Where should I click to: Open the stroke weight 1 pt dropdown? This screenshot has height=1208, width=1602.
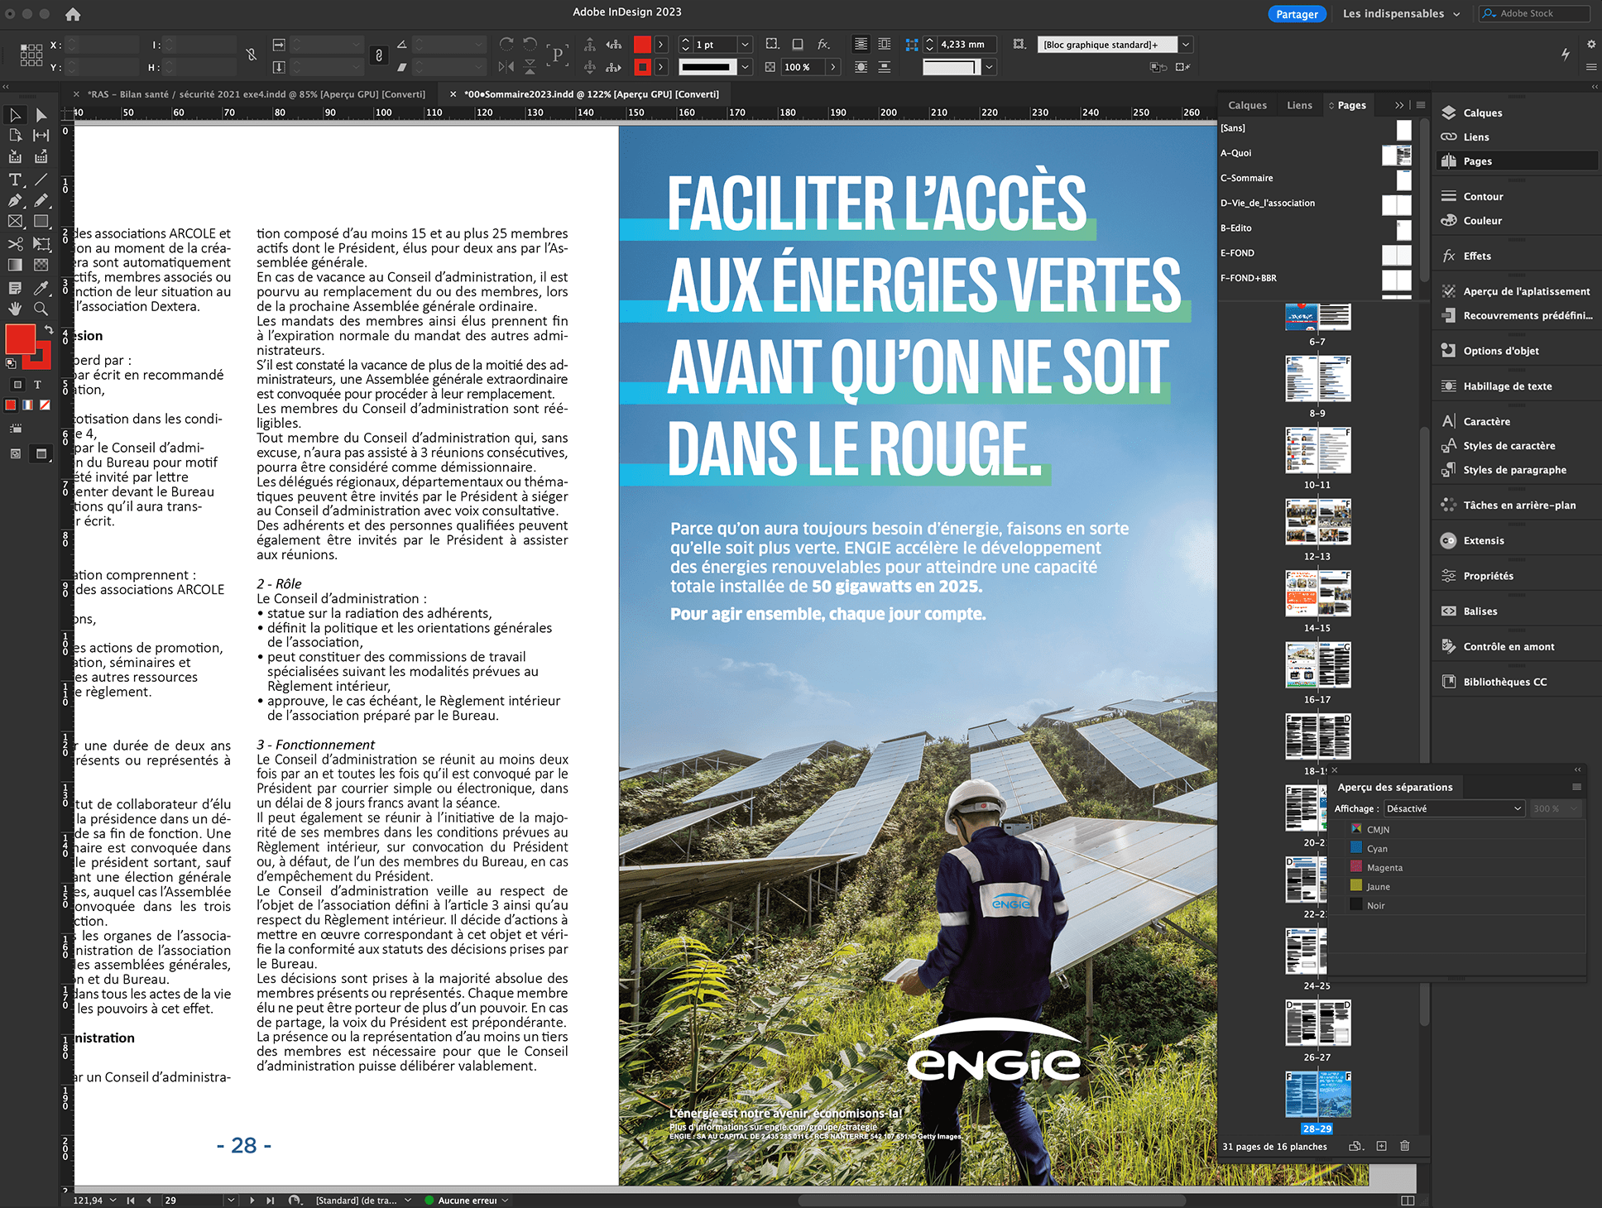click(745, 45)
